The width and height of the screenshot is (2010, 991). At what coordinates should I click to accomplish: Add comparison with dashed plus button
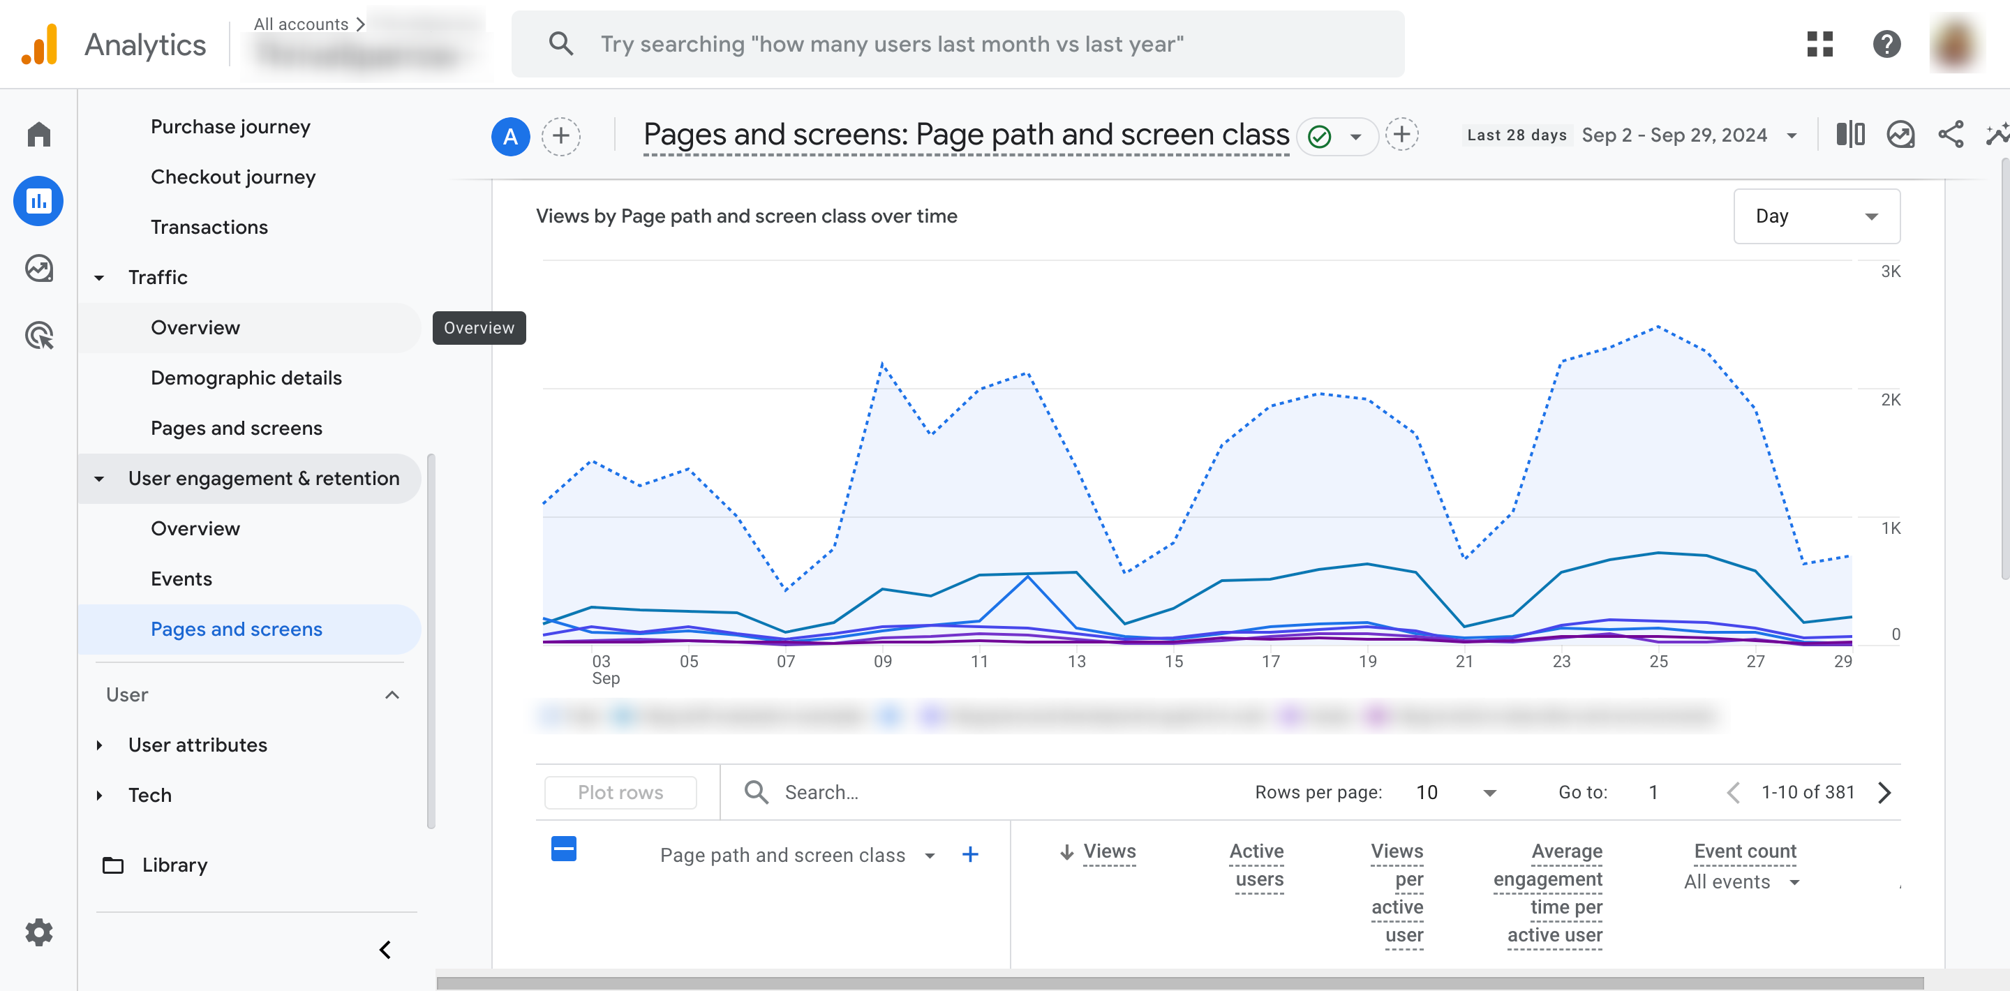click(561, 137)
